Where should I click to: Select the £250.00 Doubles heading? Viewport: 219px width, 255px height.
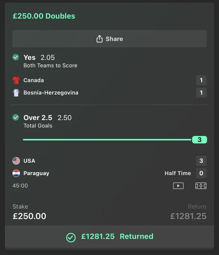(x=44, y=16)
